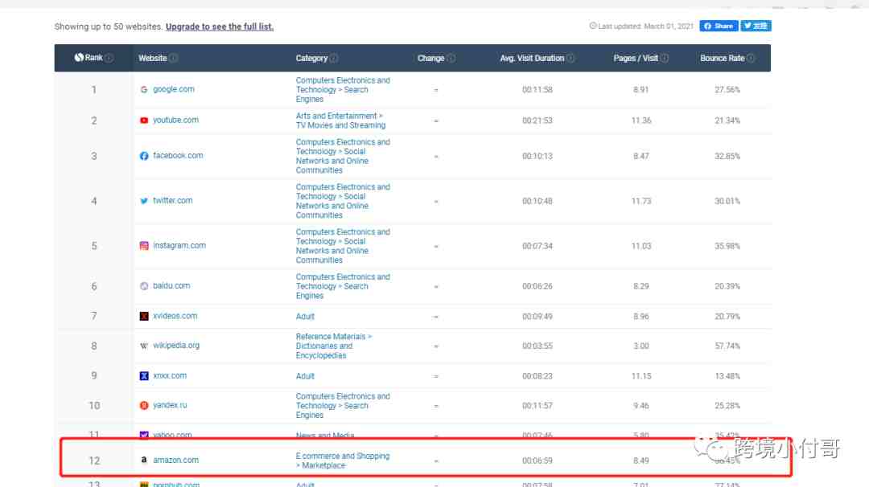Click the Twitter tweet button
Screen dimensions: 869x487
[756, 26]
